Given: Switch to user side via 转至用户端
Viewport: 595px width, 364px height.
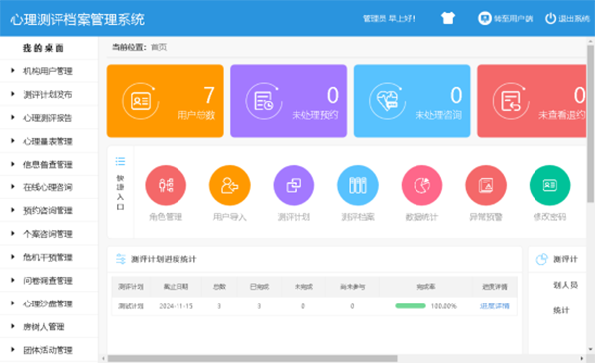Looking at the screenshot, I should point(505,18).
